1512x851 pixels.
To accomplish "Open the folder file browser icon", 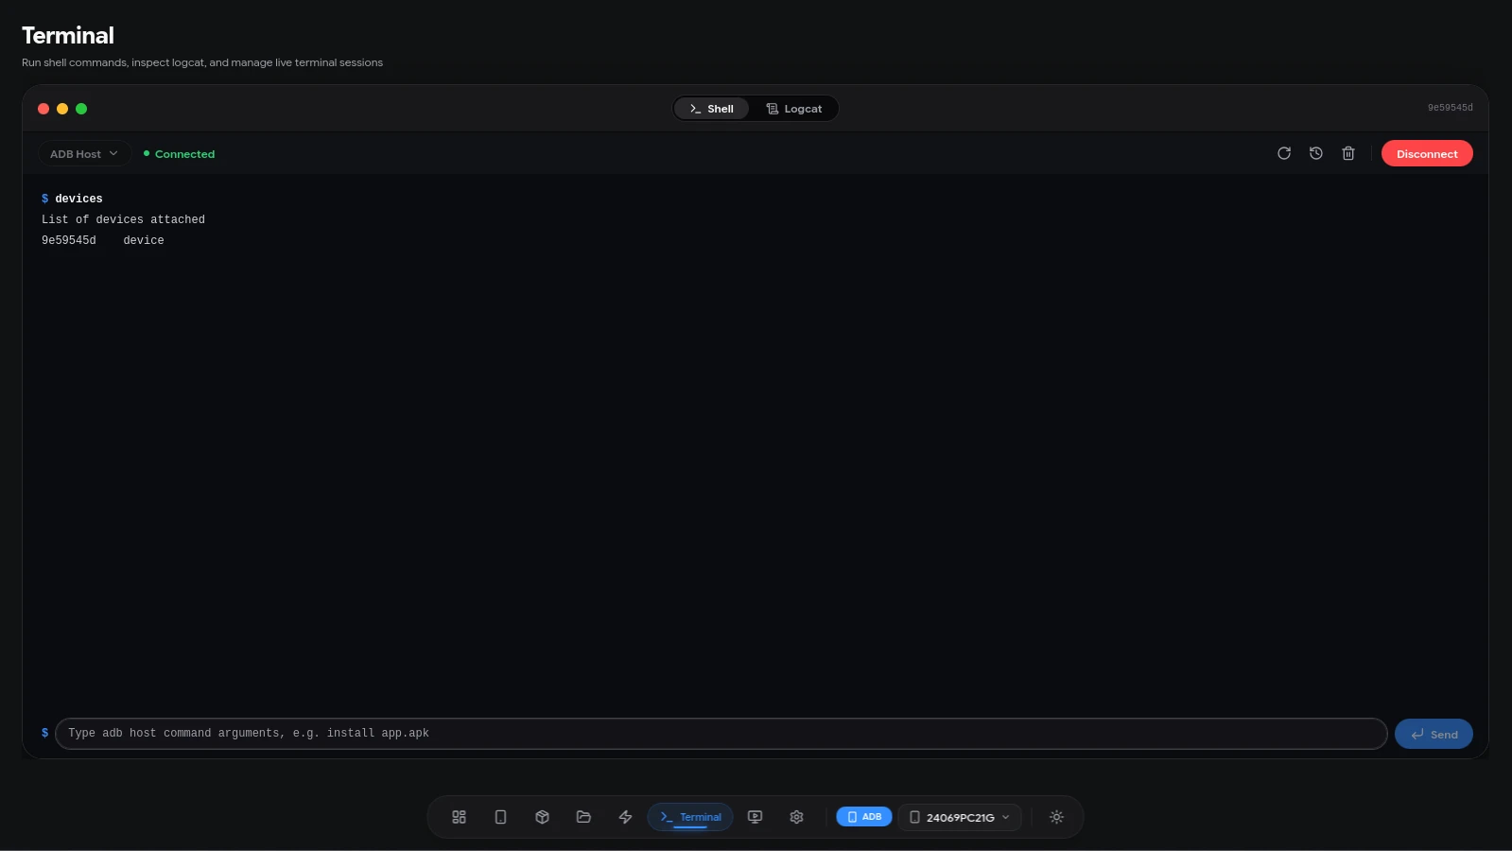I will click(583, 817).
